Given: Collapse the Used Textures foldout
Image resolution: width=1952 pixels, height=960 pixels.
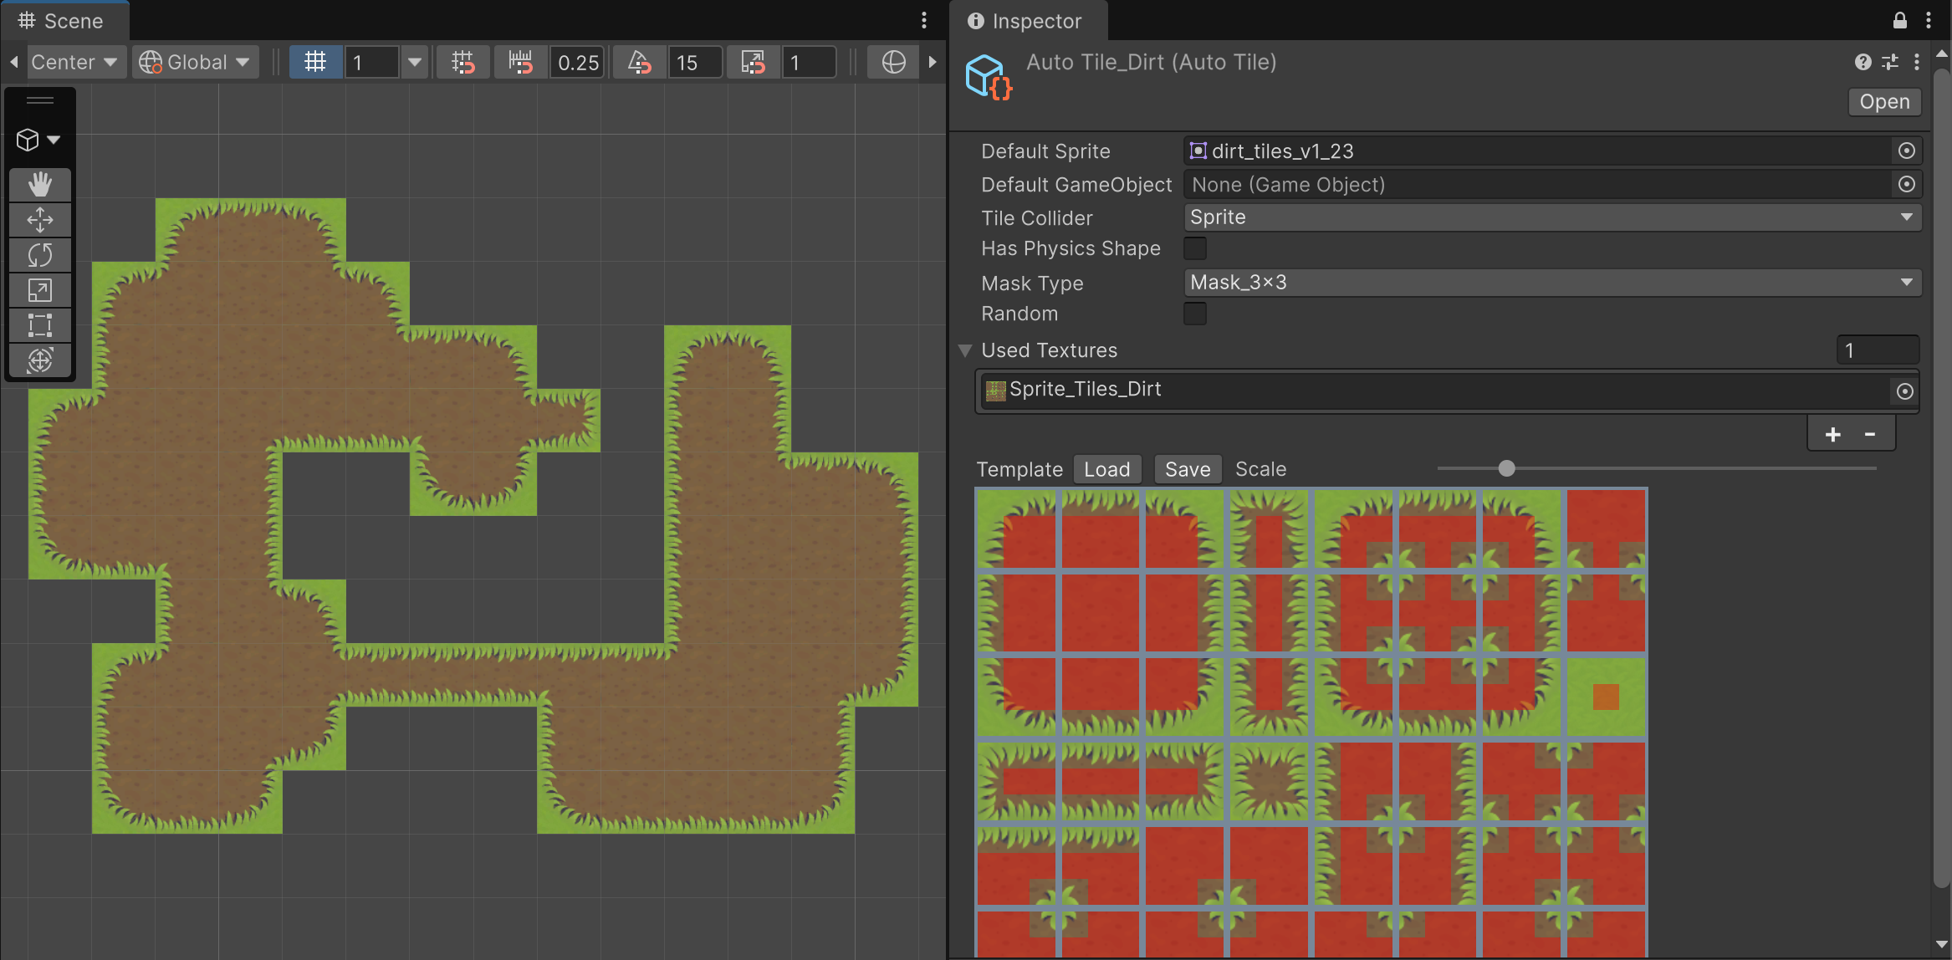Looking at the screenshot, I should pos(965,350).
